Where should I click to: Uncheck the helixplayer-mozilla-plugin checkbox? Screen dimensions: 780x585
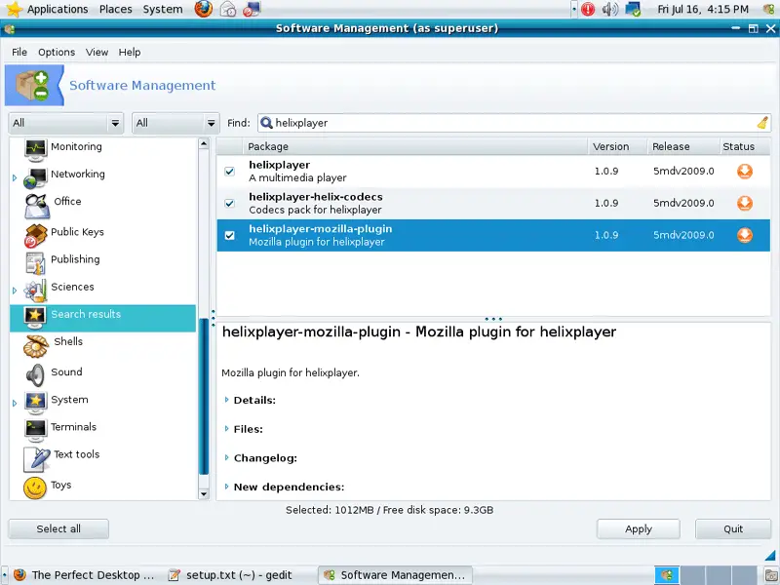pos(229,235)
